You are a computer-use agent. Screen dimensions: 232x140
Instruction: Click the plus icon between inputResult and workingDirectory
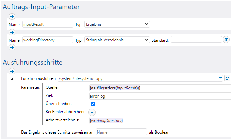click(12, 32)
